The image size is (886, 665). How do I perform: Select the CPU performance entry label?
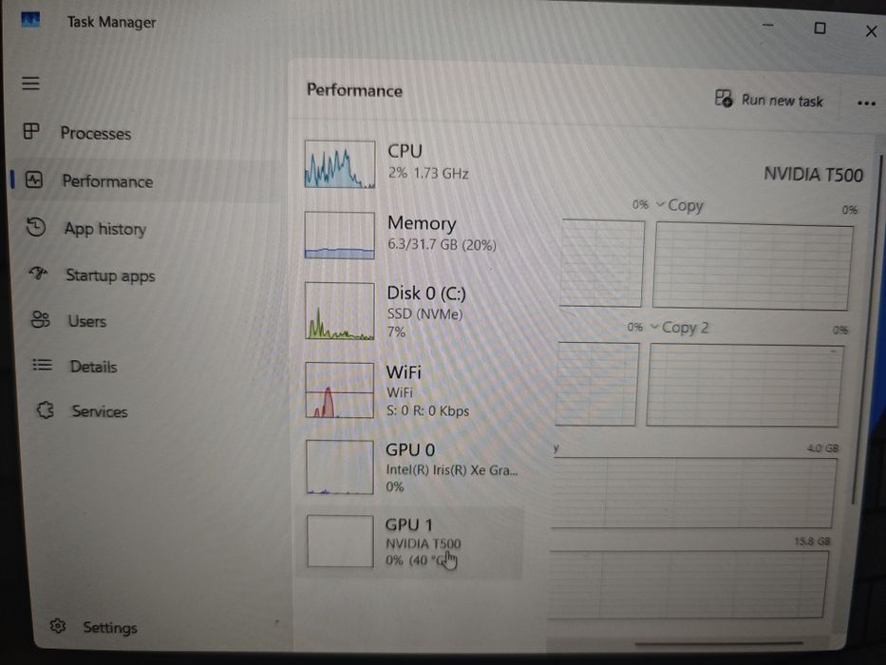tap(405, 151)
